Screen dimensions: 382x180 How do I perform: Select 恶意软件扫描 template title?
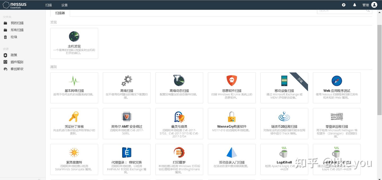point(232,91)
